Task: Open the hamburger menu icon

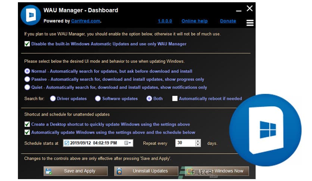Action: [250, 23]
